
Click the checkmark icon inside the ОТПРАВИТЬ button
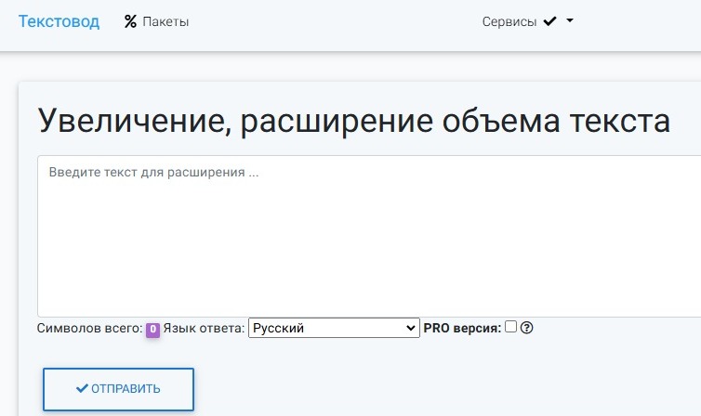(82, 389)
